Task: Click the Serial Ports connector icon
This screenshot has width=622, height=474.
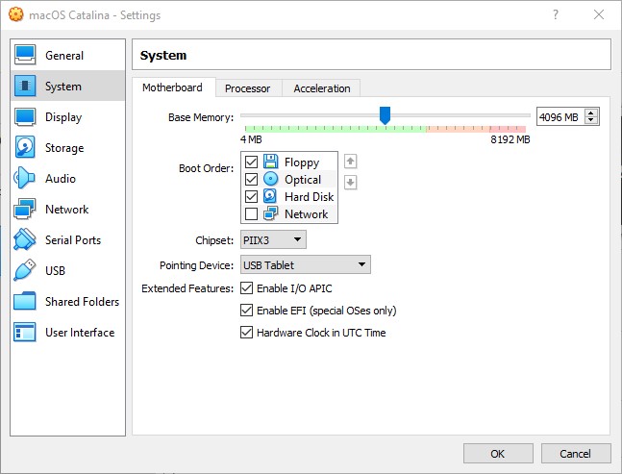Action: pos(25,239)
